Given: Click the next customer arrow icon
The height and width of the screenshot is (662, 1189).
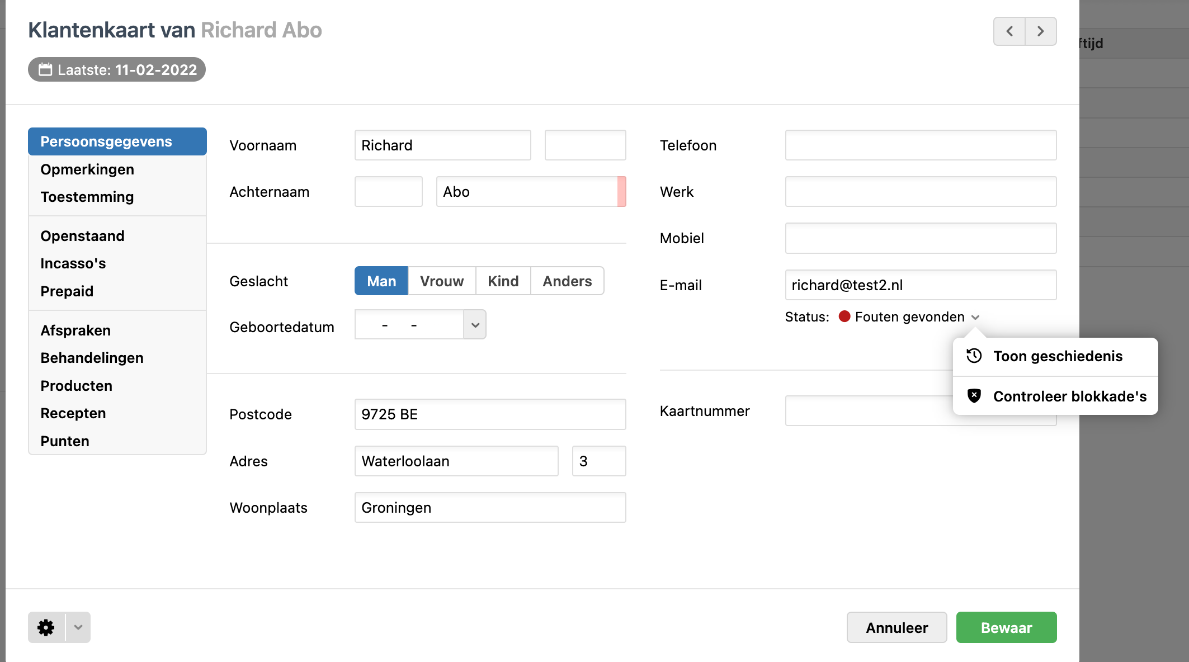Looking at the screenshot, I should [x=1040, y=31].
